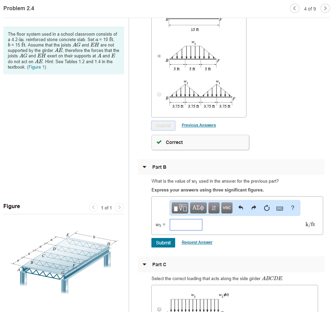Show the previous figure arrow
Screen dimensions: 332x312
point(93,207)
